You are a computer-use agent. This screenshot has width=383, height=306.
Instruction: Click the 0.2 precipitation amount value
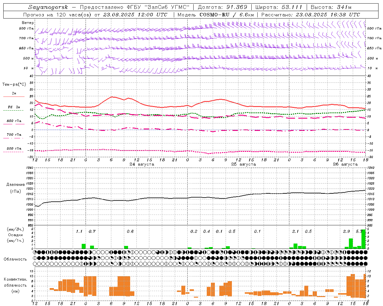pyautogui.click(x=194, y=232)
